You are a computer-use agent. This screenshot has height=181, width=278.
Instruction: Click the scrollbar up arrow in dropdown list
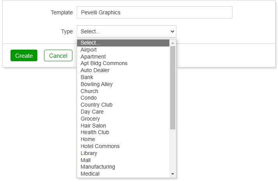(x=172, y=43)
